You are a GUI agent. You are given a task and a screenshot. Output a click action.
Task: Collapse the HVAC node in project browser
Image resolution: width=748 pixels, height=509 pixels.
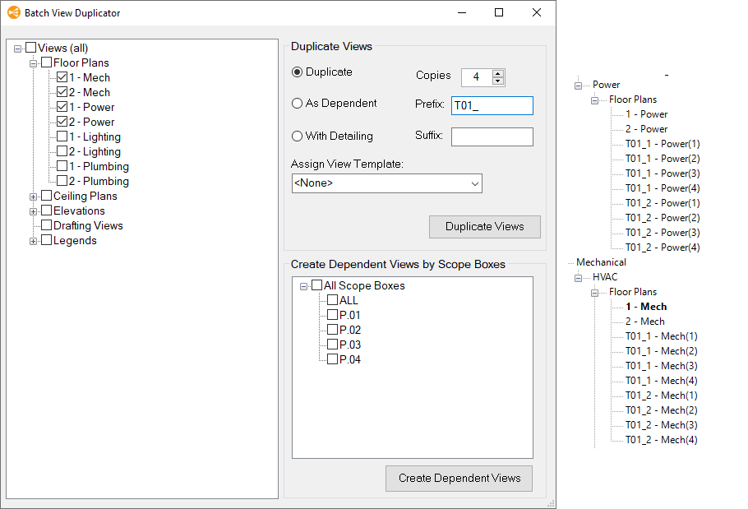(x=578, y=277)
